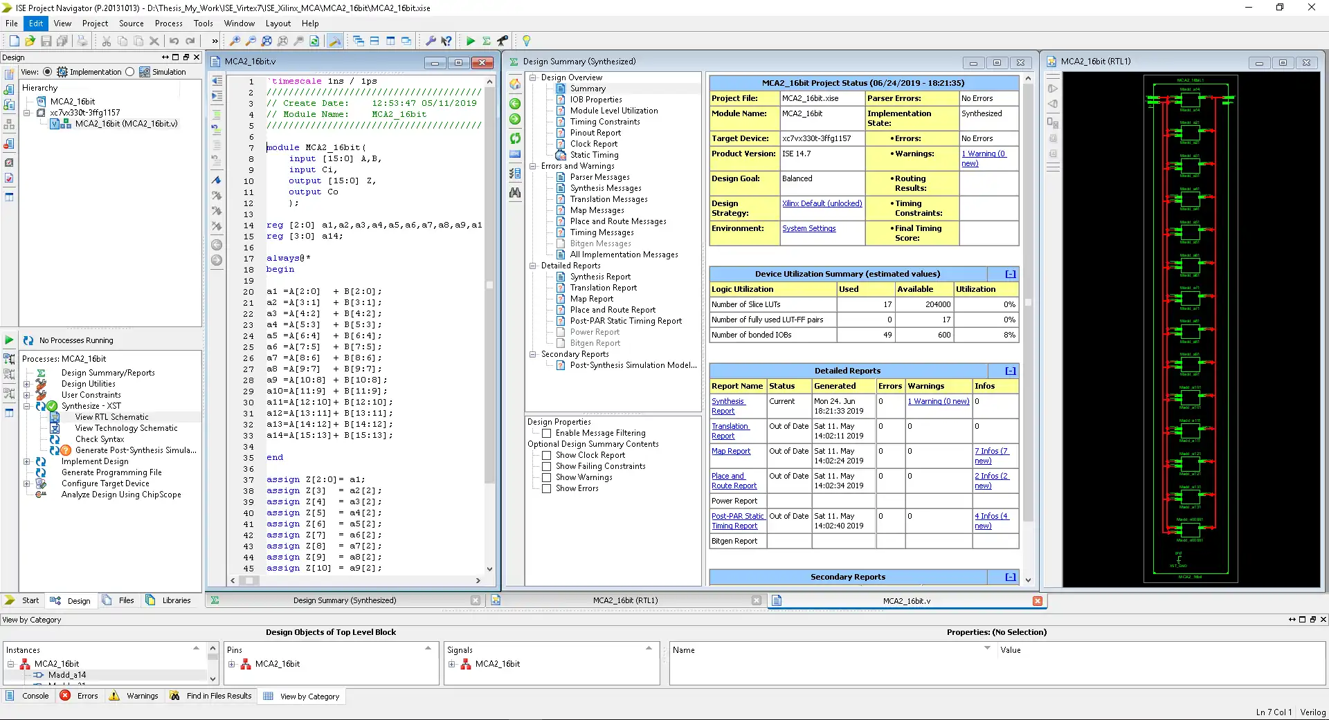1329x720 pixels.
Task: Click the highlighted hammer toolbar icon
Action: 334,41
